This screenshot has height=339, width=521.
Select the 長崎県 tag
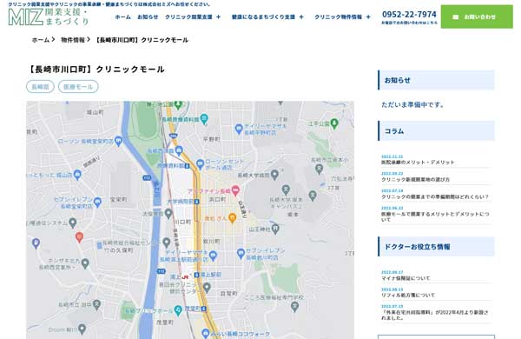pyautogui.click(x=40, y=87)
